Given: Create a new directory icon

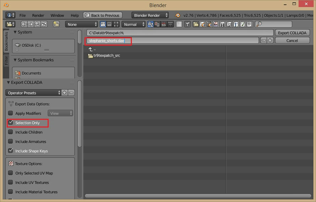Looking at the screenshot, I should 56,24.
